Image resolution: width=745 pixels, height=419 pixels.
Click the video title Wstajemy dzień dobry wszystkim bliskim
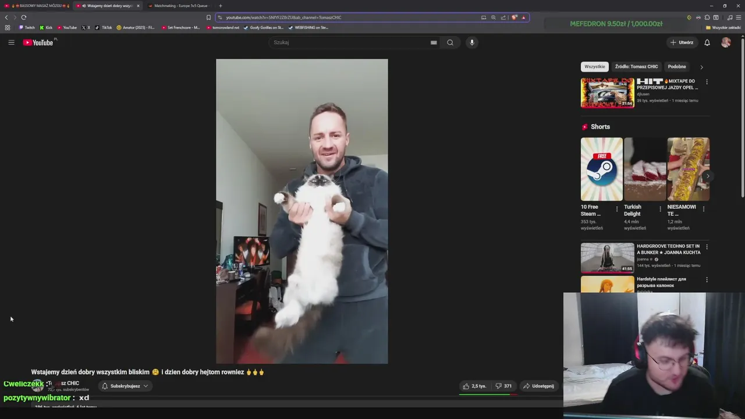point(148,372)
